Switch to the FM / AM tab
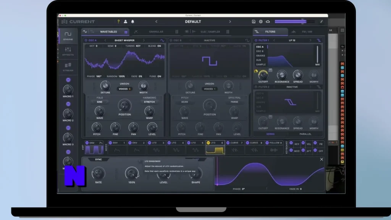Image resolution: width=391 pixels, height=220 pixels. pos(307,32)
